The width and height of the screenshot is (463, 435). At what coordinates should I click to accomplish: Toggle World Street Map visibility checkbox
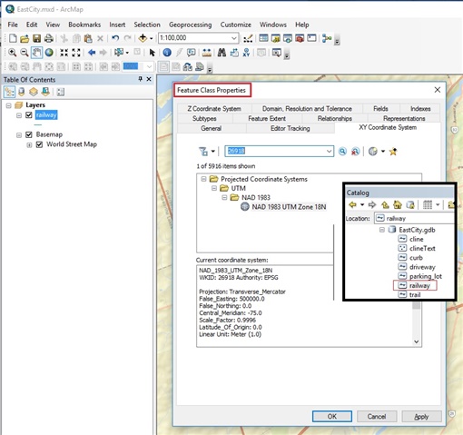[39, 144]
